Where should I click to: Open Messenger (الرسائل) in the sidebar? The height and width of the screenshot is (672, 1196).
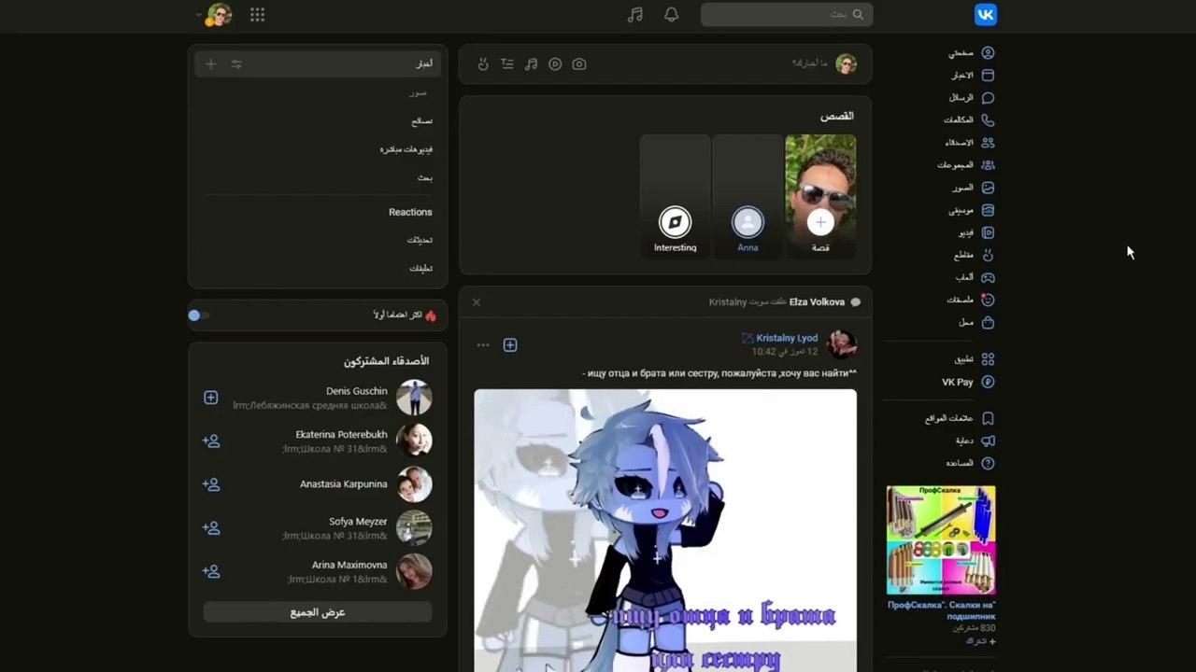[x=971, y=98]
